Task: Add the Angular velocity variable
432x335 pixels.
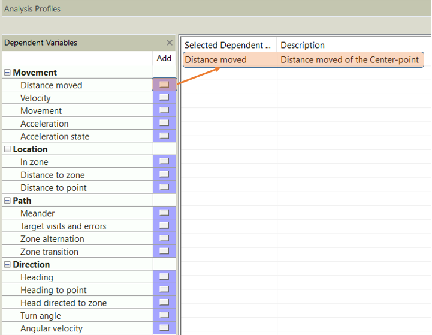Action: pos(164,328)
